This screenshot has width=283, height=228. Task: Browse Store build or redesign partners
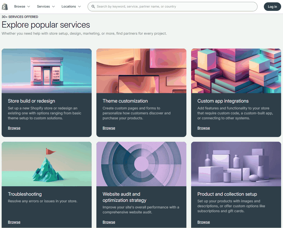point(14,128)
